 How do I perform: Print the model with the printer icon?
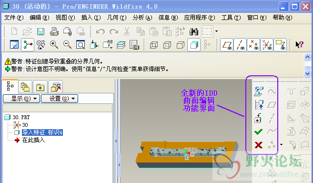(x=54, y=31)
